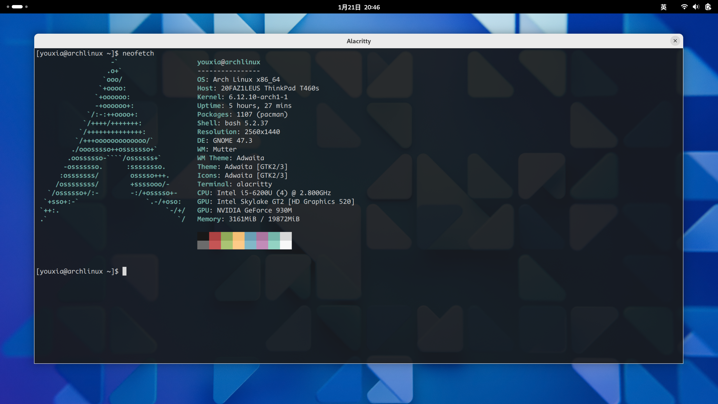Screen dimensions: 718x404
Task: Click the Icons: Adwaita [GTK2/3] line
Action: click(x=242, y=175)
